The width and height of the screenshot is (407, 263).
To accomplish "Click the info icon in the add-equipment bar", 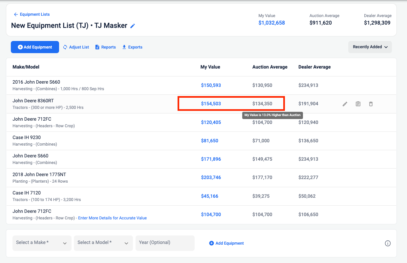I will point(388,243).
